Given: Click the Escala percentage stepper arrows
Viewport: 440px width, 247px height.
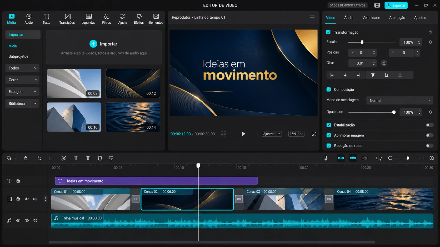Looking at the screenshot, I should click(419, 42).
